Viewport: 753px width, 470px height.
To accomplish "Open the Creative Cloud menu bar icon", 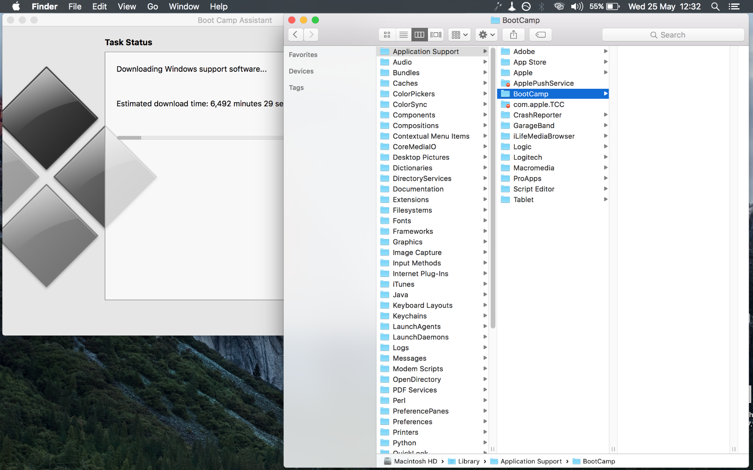I will point(559,7).
